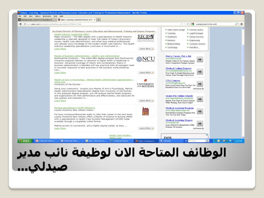The height and width of the screenshot is (198, 264).
Task: Open the History menu
Action: (38, 16)
